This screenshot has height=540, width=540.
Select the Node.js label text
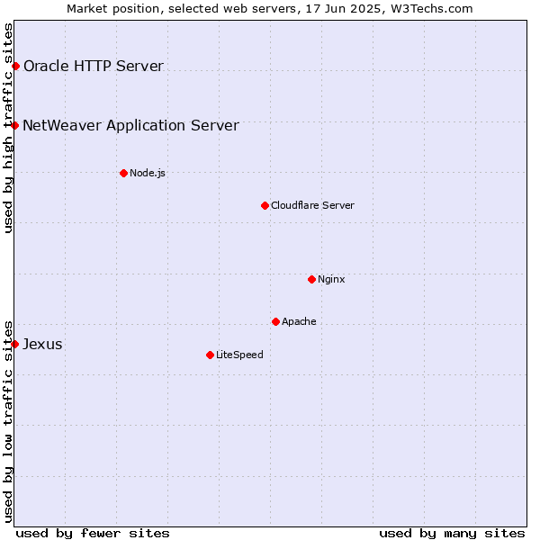coord(148,173)
